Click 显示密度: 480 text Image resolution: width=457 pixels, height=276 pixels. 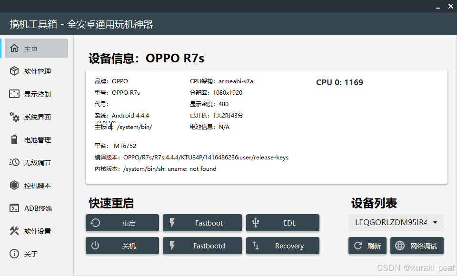[209, 104]
